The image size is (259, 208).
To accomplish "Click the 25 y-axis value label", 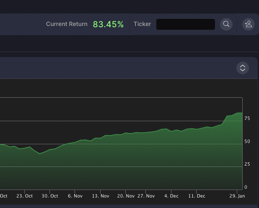I will pyautogui.click(x=247, y=164).
